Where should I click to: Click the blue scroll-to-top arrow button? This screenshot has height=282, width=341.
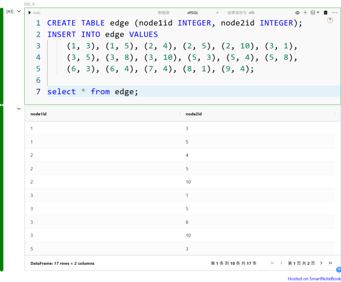[x=338, y=270]
